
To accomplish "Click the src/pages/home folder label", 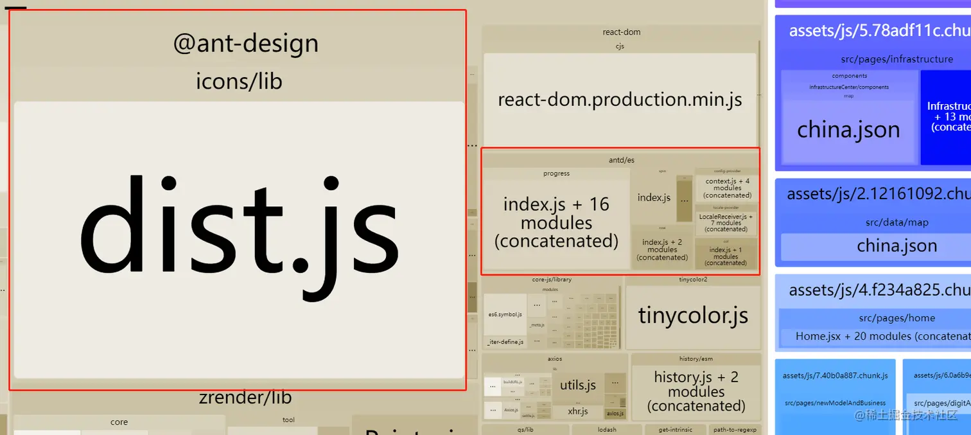I will [x=897, y=318].
